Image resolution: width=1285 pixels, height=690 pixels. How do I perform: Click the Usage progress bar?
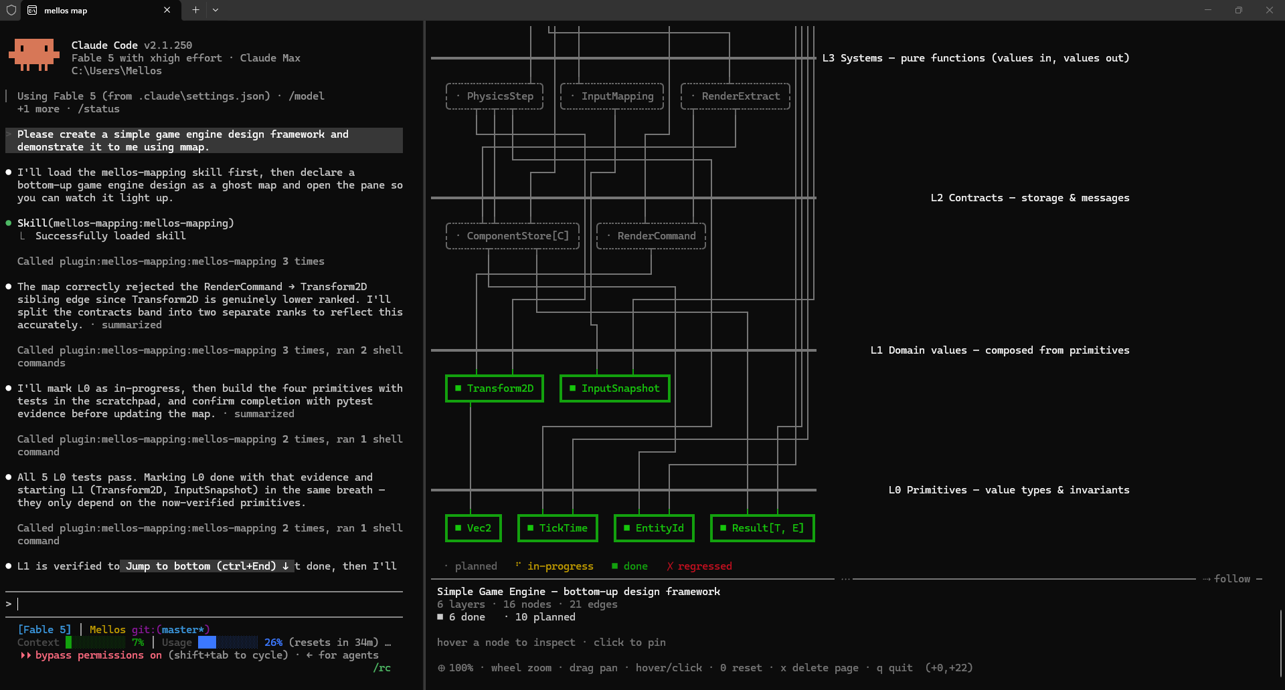click(228, 643)
